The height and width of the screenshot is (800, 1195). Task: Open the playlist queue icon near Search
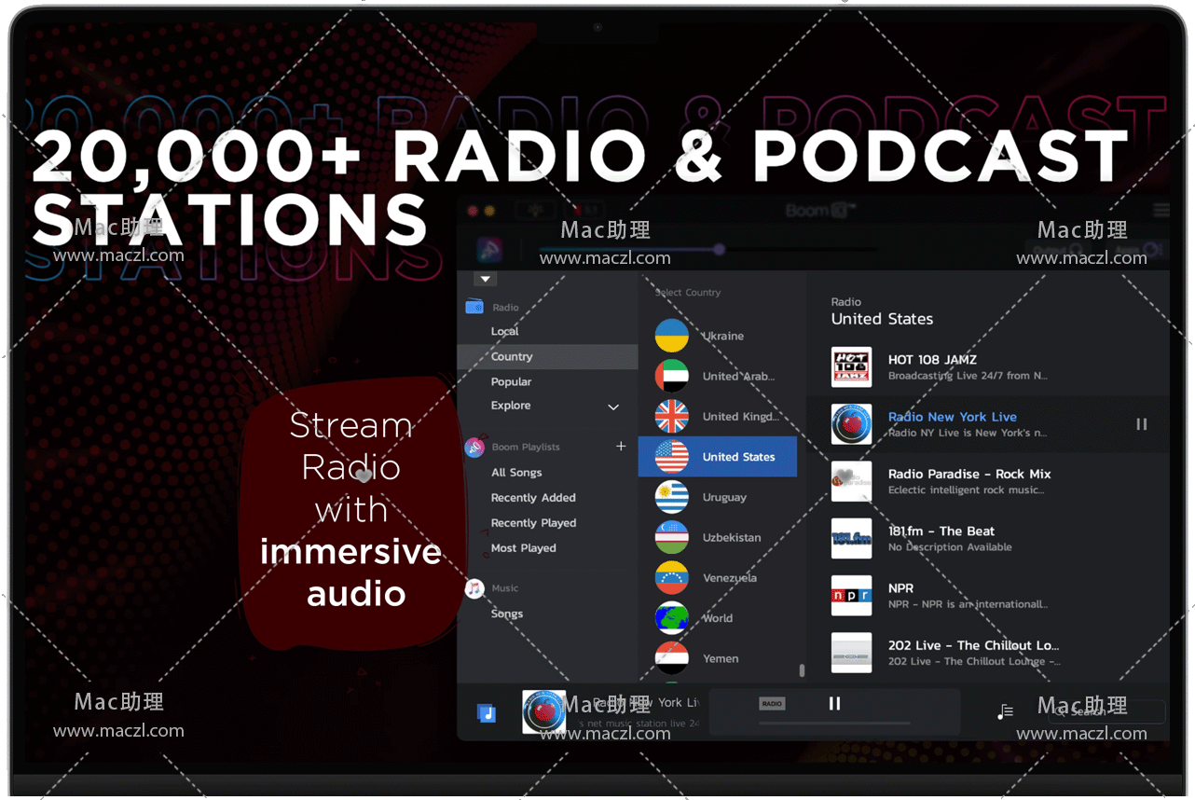(x=1005, y=711)
